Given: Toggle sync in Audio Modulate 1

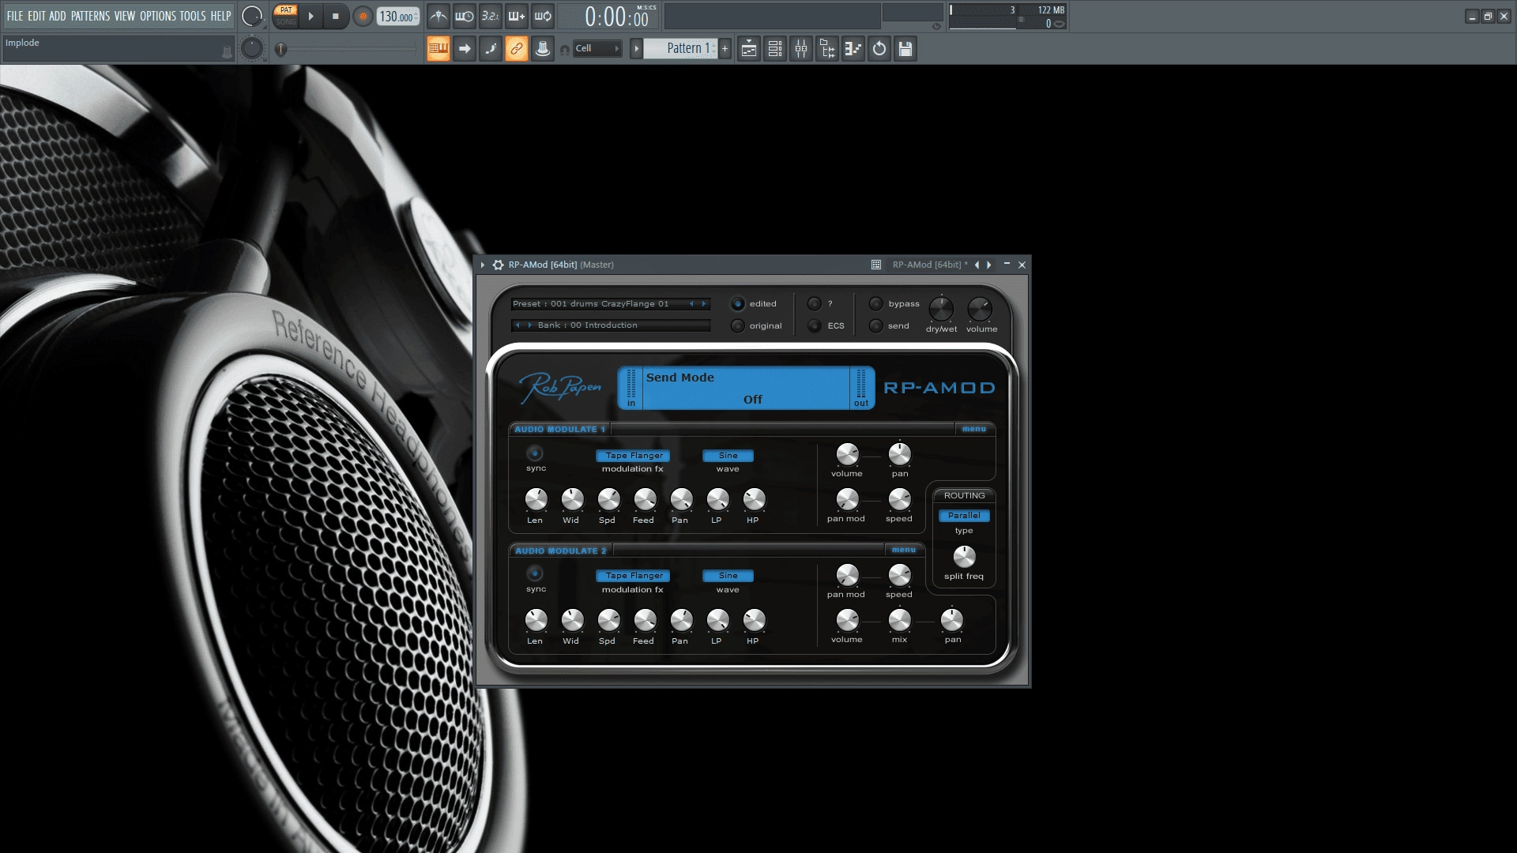Looking at the screenshot, I should click(535, 453).
